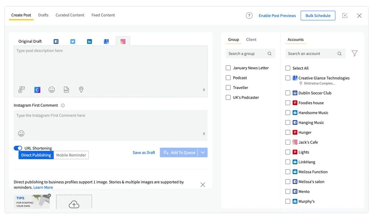The height and width of the screenshot is (221, 373).
Task: Check the January News Letter group
Action: pos(228,68)
